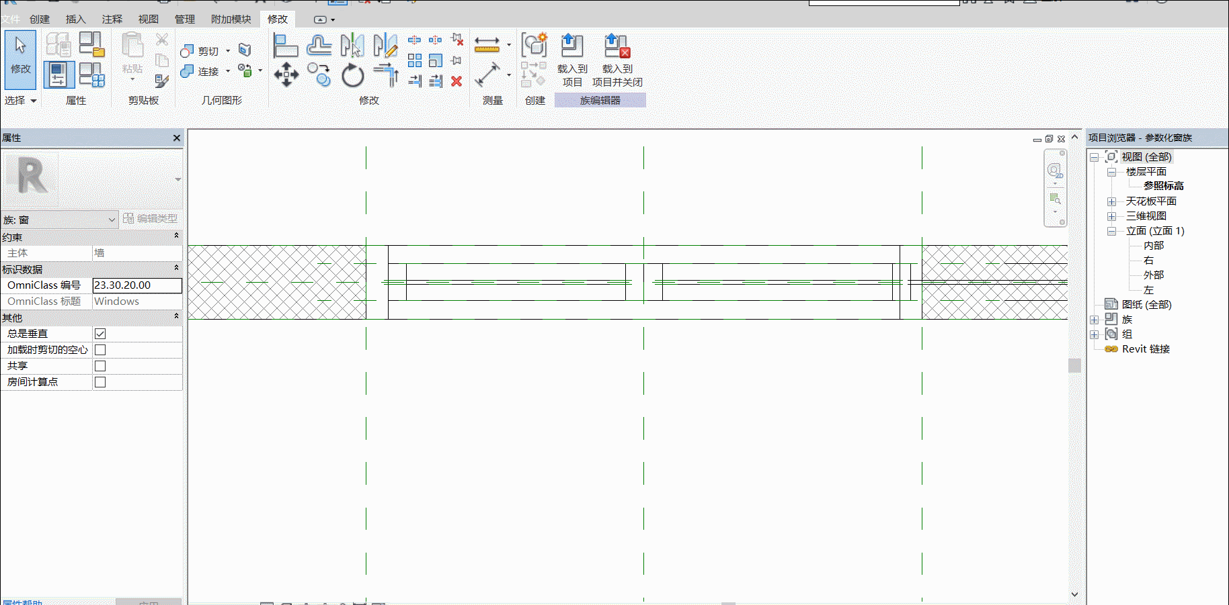Screen dimensions: 1229x605
Task: Open the 管理 ribbon tab
Action: click(x=185, y=19)
